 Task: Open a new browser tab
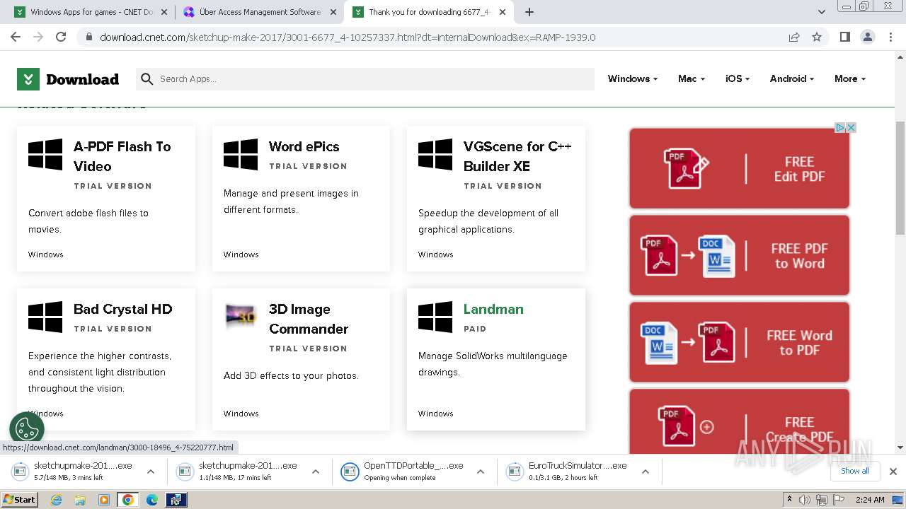coord(529,12)
